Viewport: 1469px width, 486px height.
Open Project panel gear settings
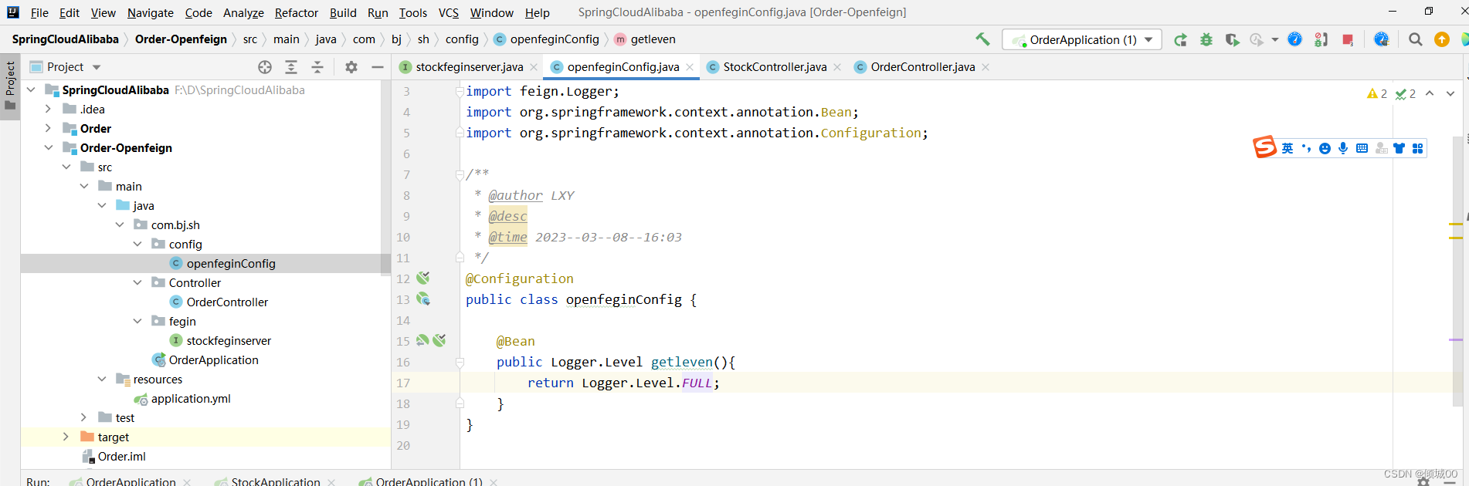coord(351,67)
